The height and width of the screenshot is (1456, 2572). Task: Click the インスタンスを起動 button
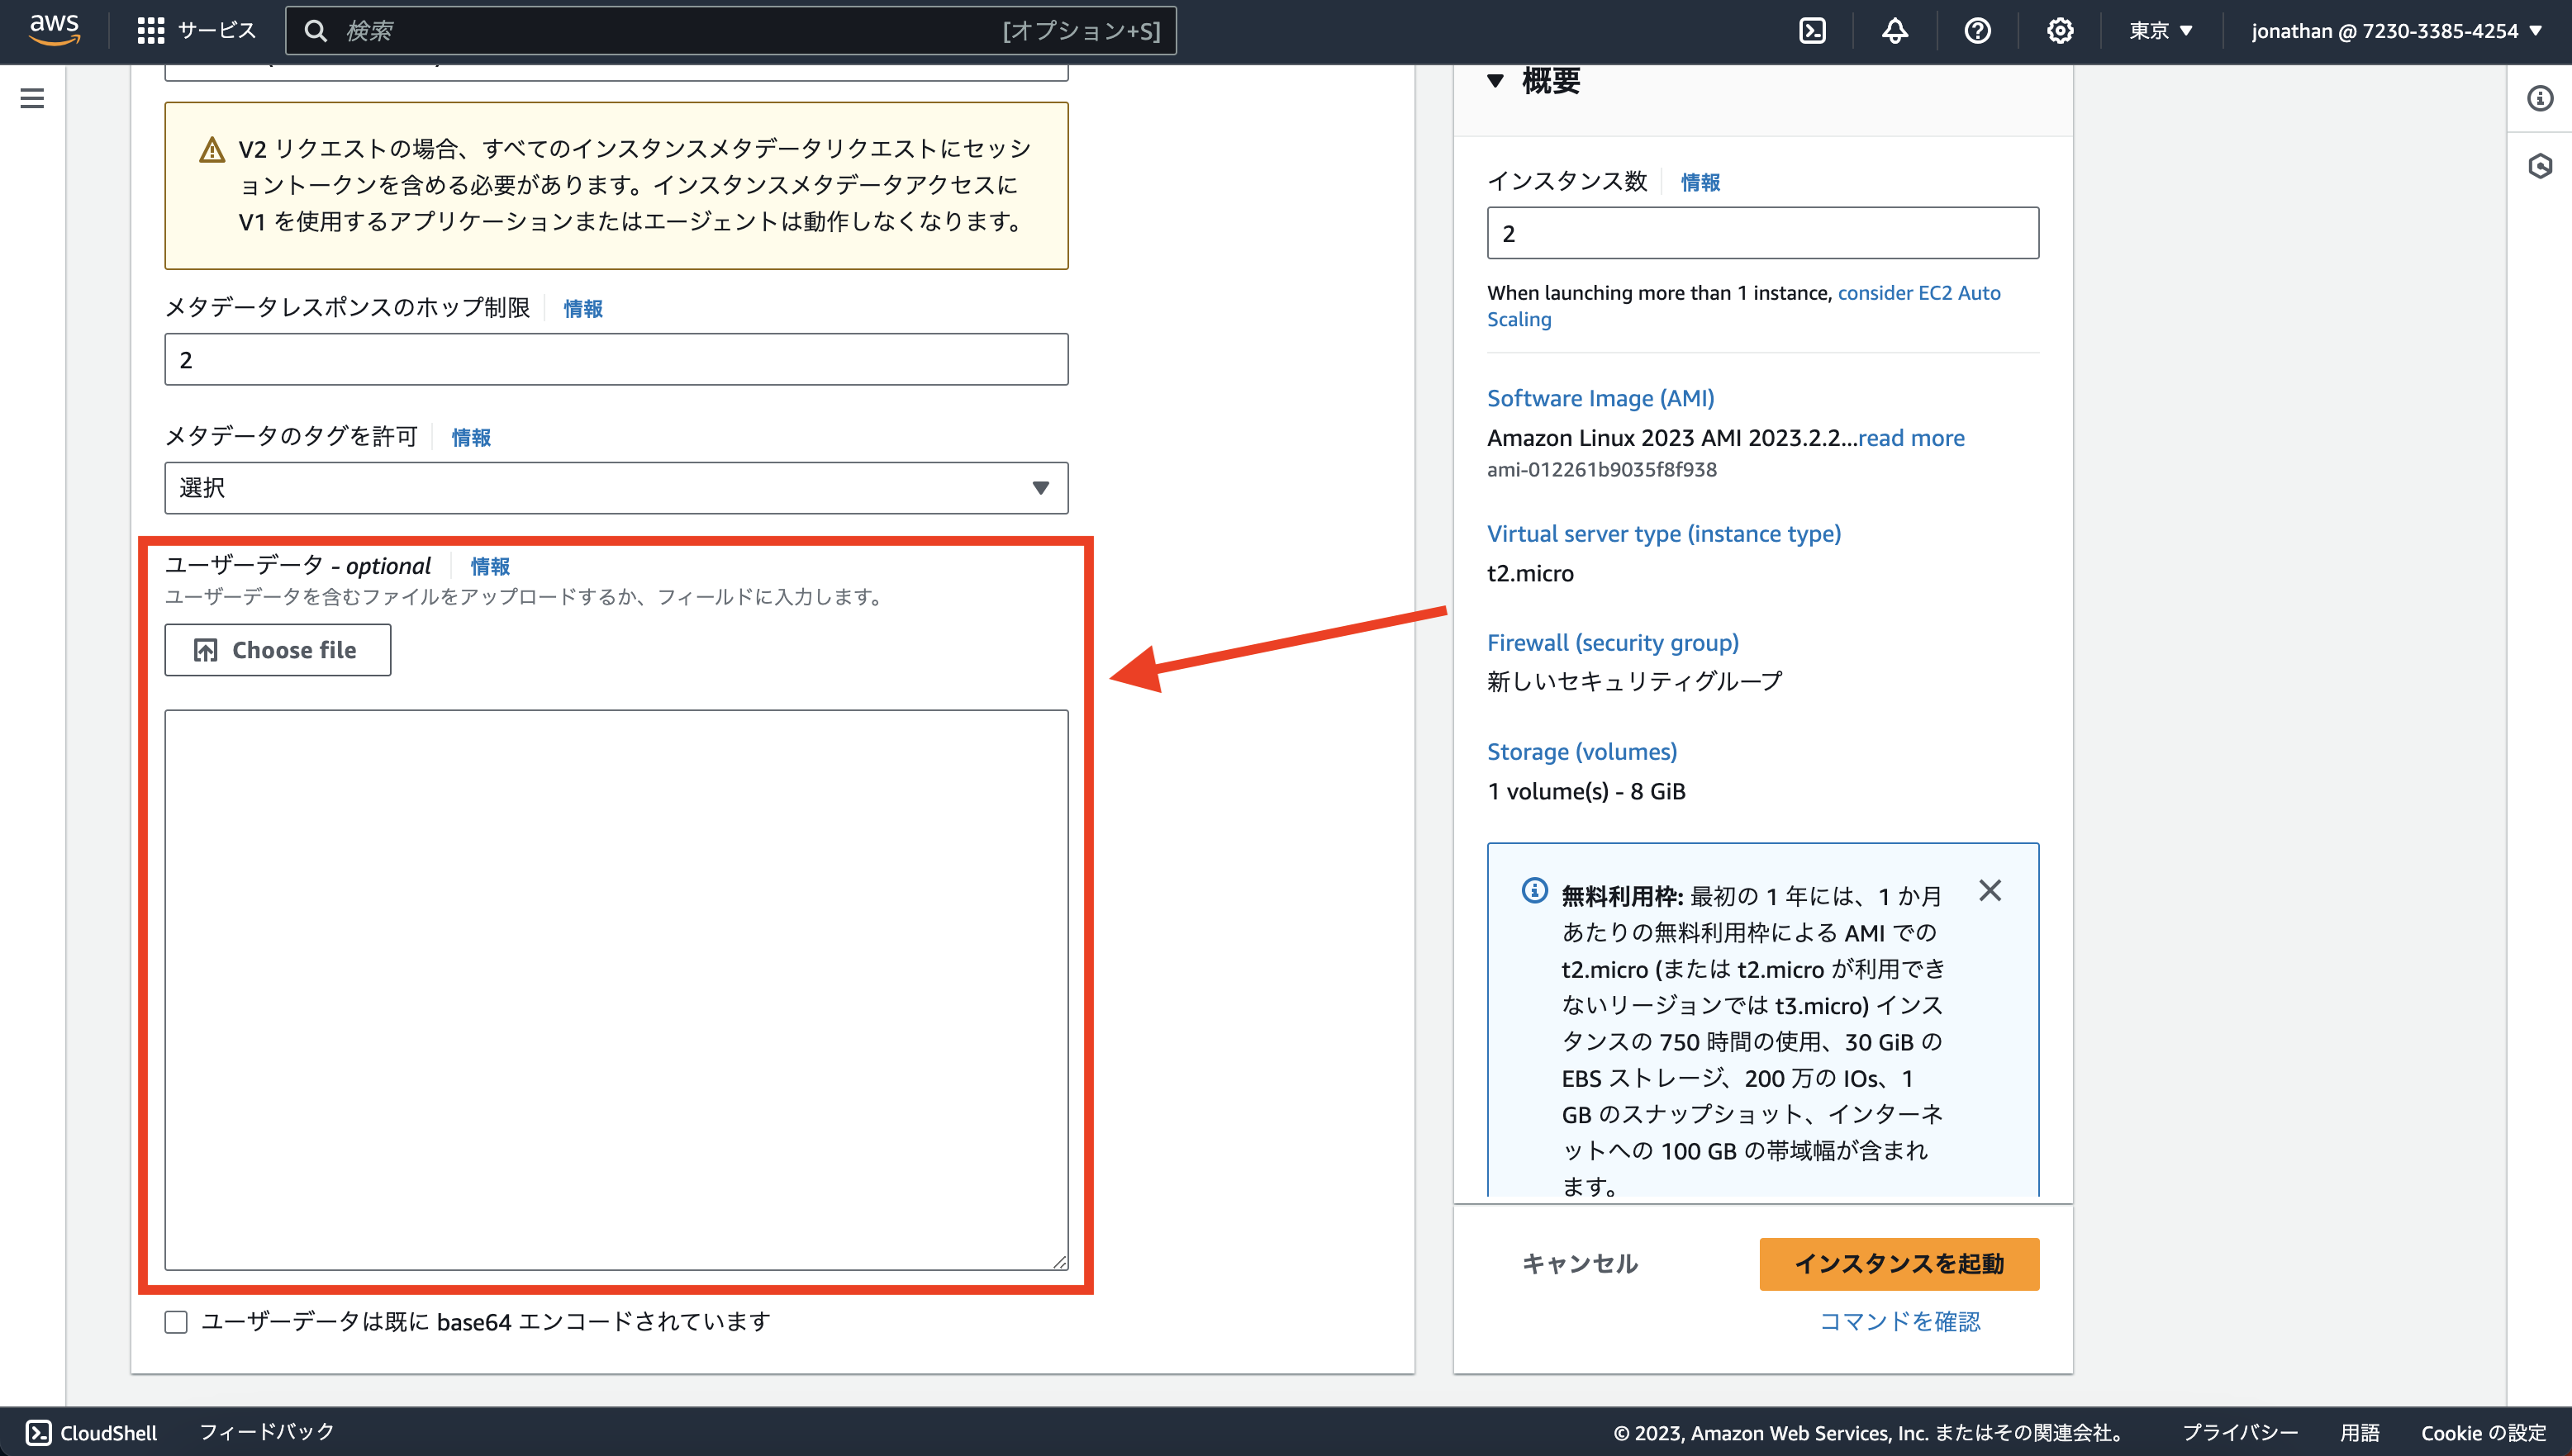pyautogui.click(x=1898, y=1264)
